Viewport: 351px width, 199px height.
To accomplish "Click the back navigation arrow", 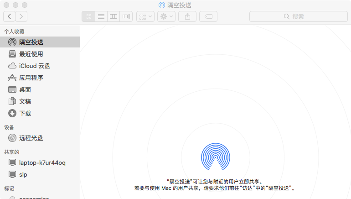I will click(x=10, y=16).
